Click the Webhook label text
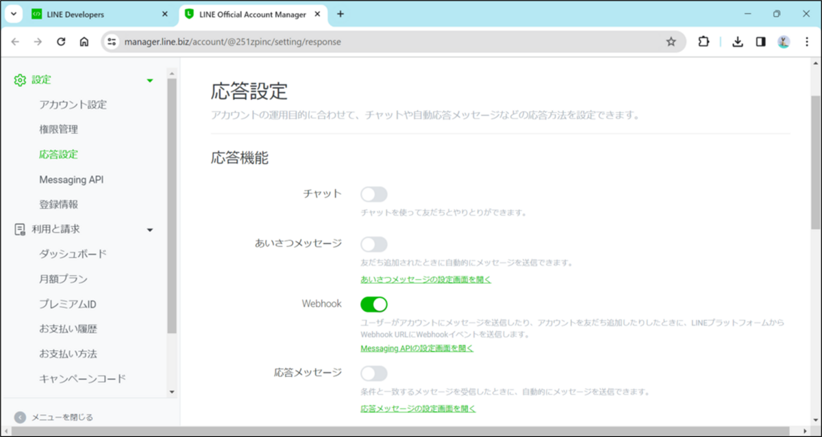The image size is (822, 437). [x=322, y=304]
